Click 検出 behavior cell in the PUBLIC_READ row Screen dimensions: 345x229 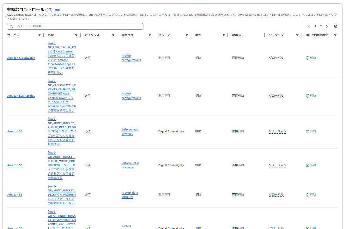pos(198,131)
